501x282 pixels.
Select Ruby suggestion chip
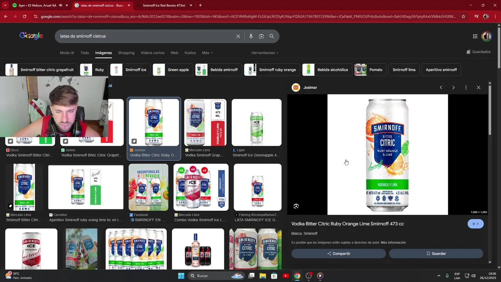click(94, 70)
